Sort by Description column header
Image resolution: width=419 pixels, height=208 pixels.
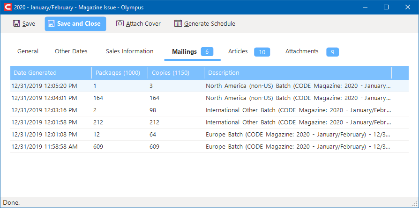[x=298, y=73]
